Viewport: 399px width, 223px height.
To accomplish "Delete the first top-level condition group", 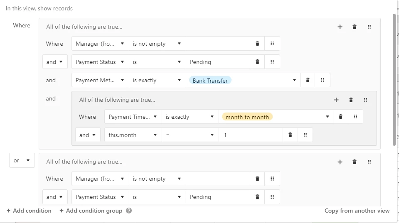I will 355,27.
